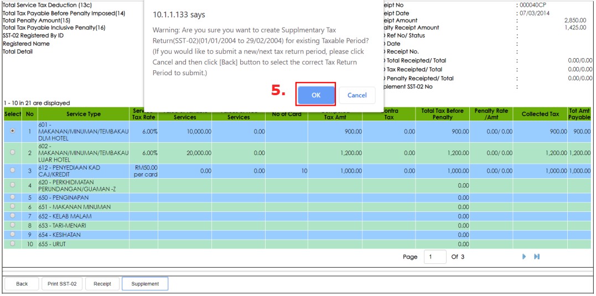Viewport: 596px width, 296px height.
Task: Select radio for 612 Penyediaan Kad Caj/Kredit
Action: 13,171
